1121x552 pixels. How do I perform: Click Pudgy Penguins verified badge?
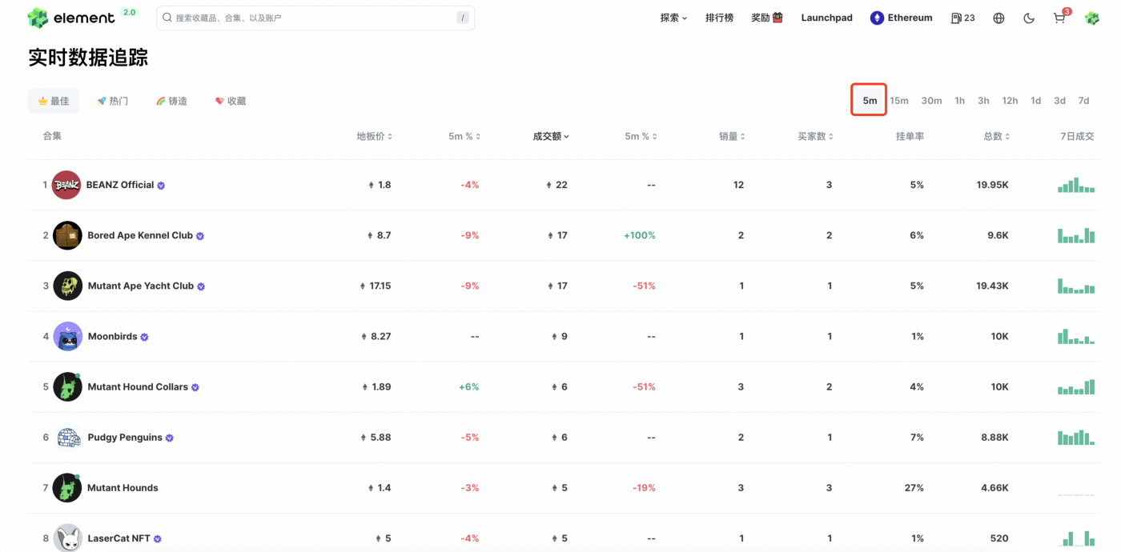pos(170,438)
